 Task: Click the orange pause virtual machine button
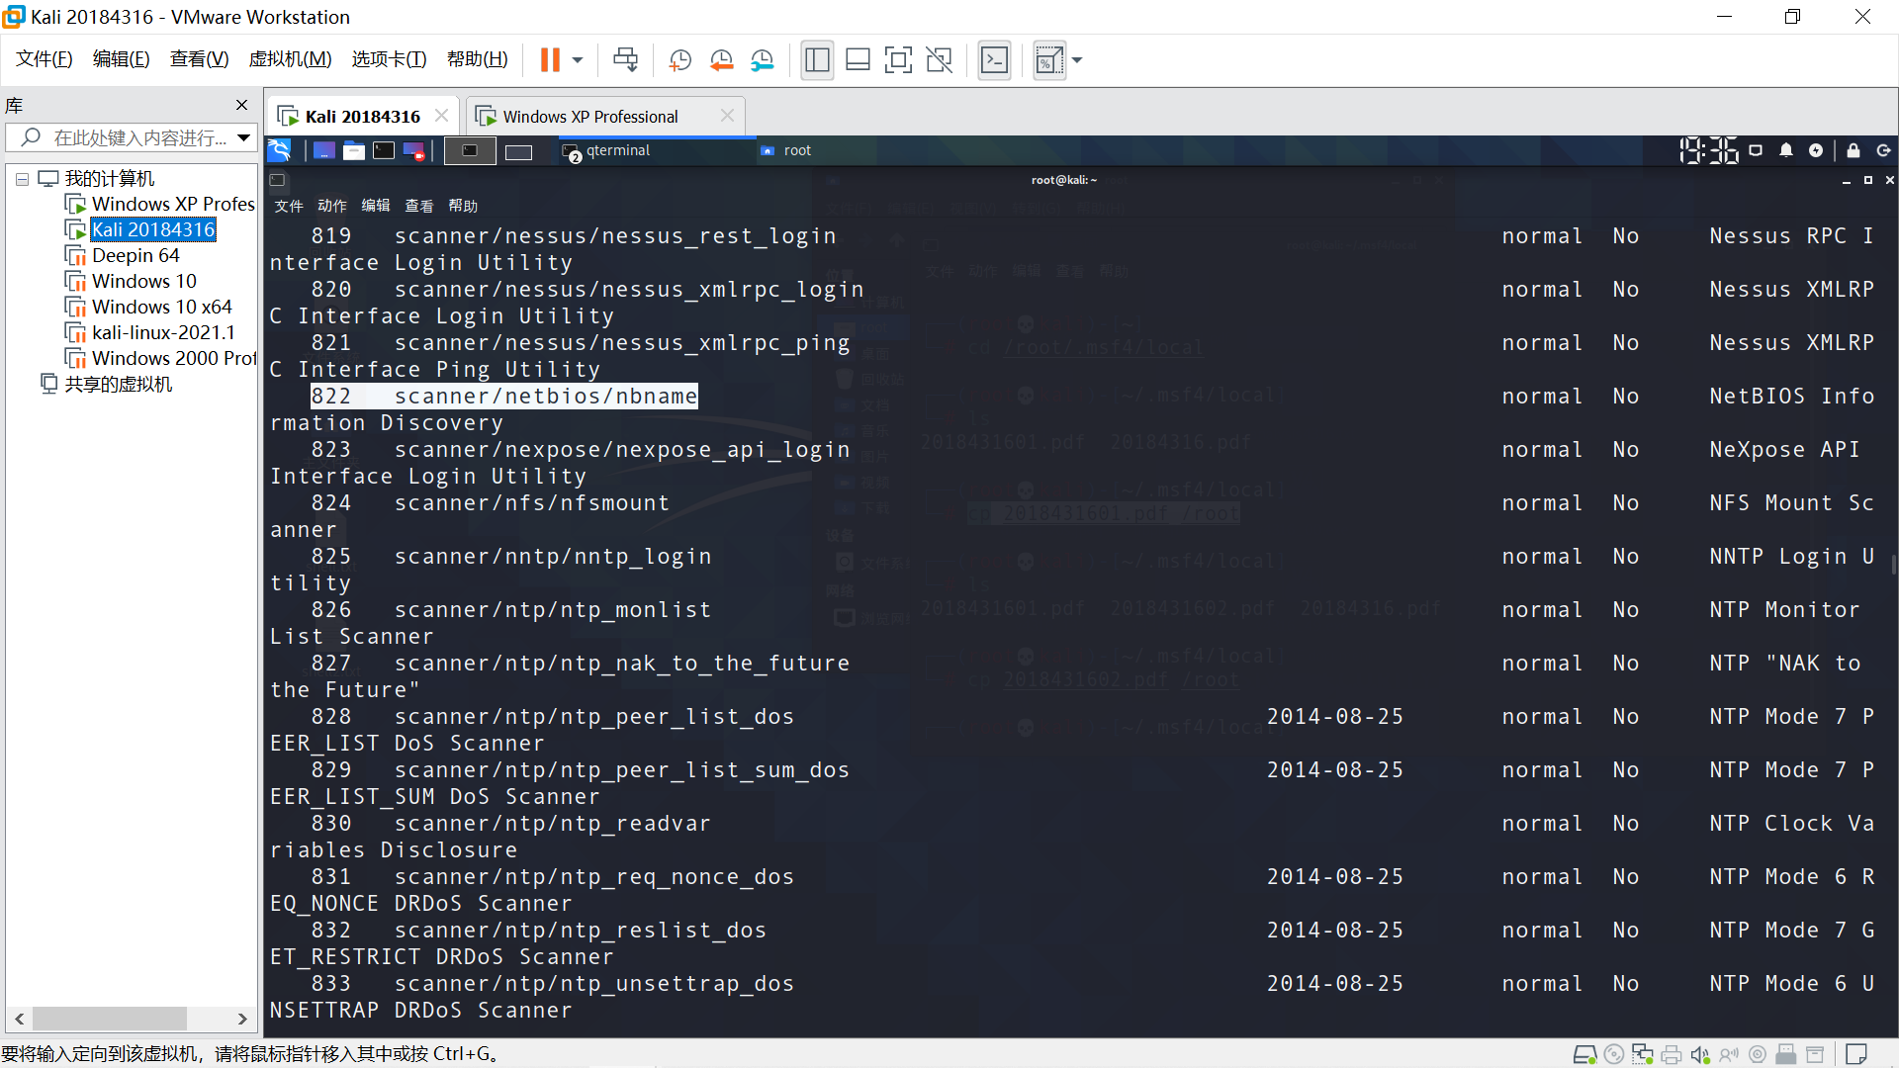[x=550, y=60]
